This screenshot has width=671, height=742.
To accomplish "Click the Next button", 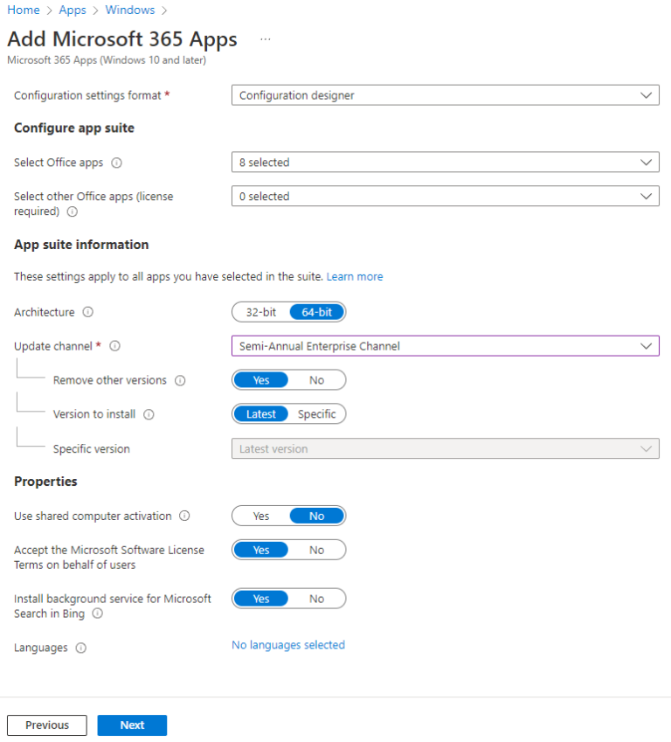I will 132,725.
